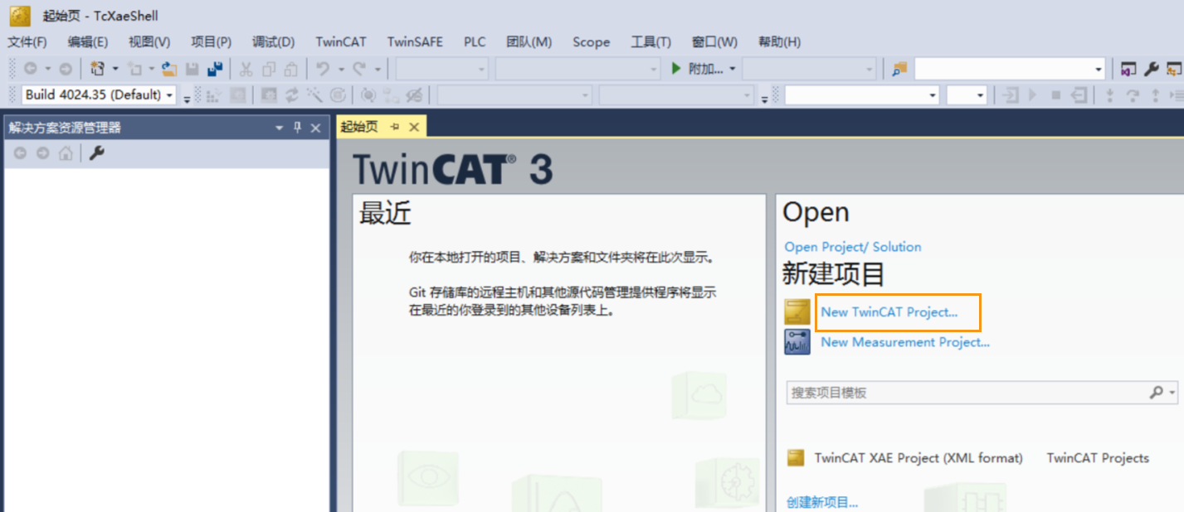Click the back arrow in Solution Explorer toolbar

coord(20,153)
